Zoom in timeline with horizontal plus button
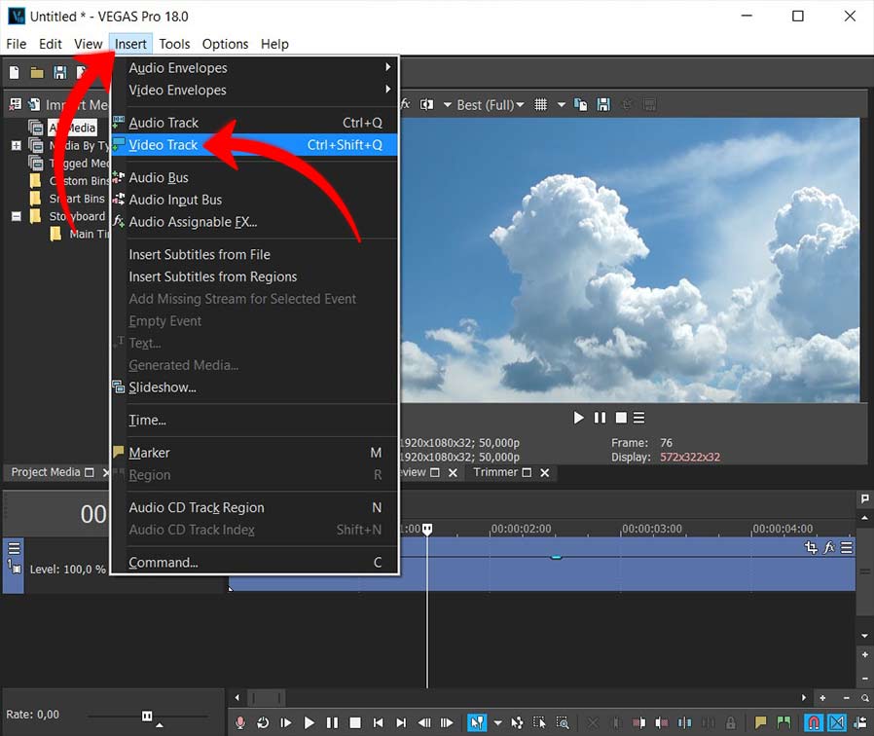This screenshot has height=736, width=874. point(822,698)
